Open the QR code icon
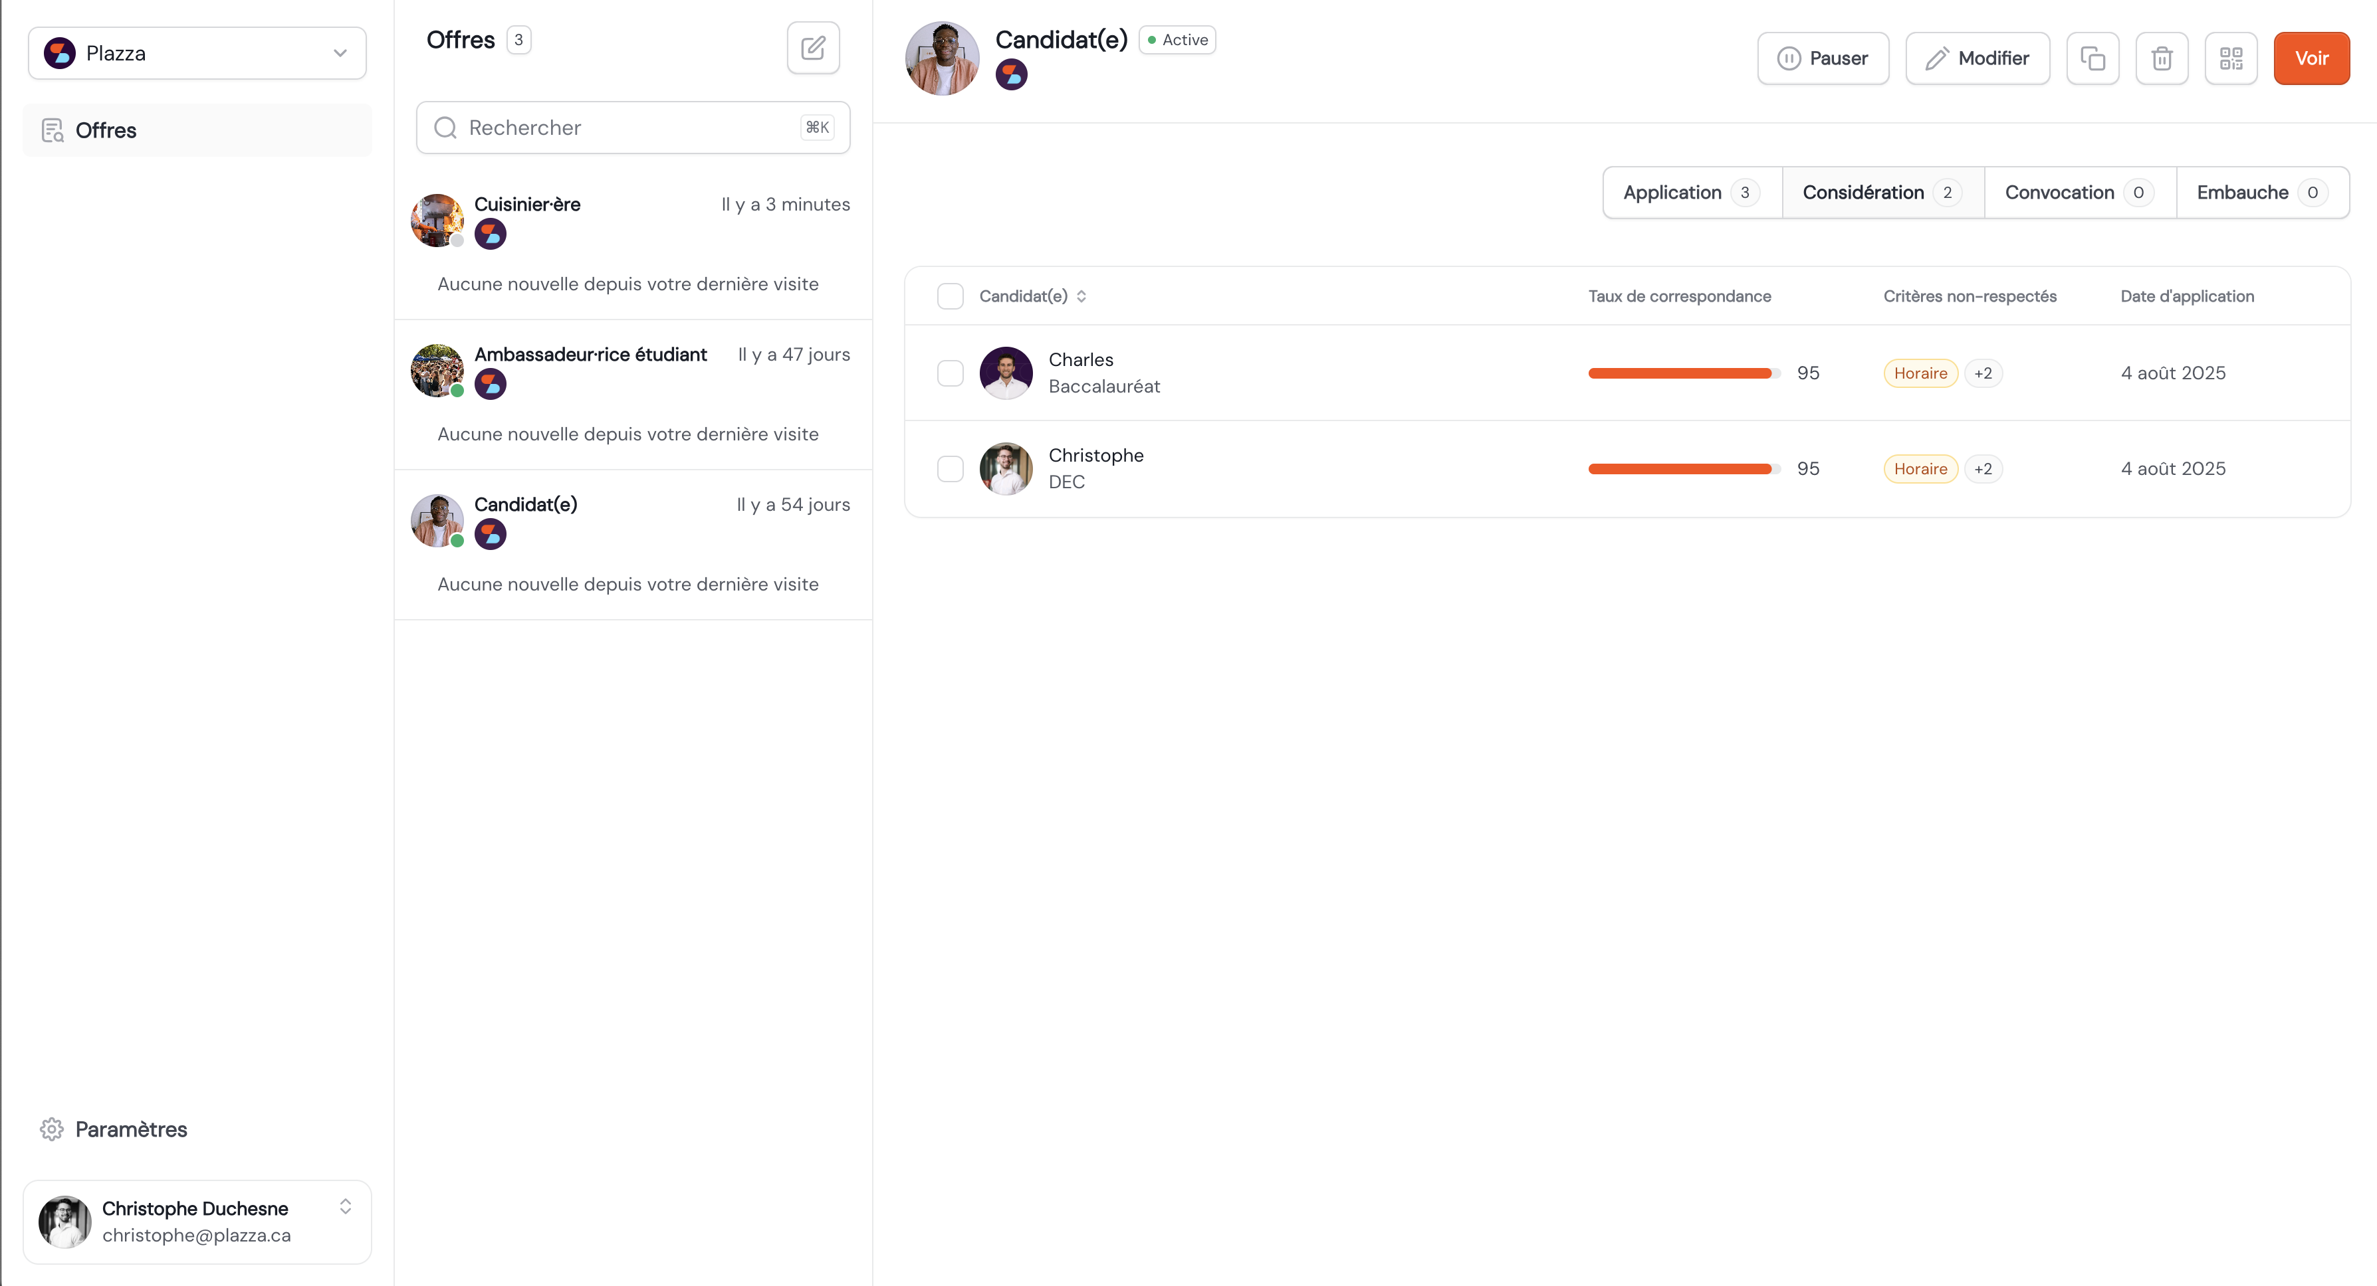The image size is (2377, 1286). pyautogui.click(x=2230, y=58)
